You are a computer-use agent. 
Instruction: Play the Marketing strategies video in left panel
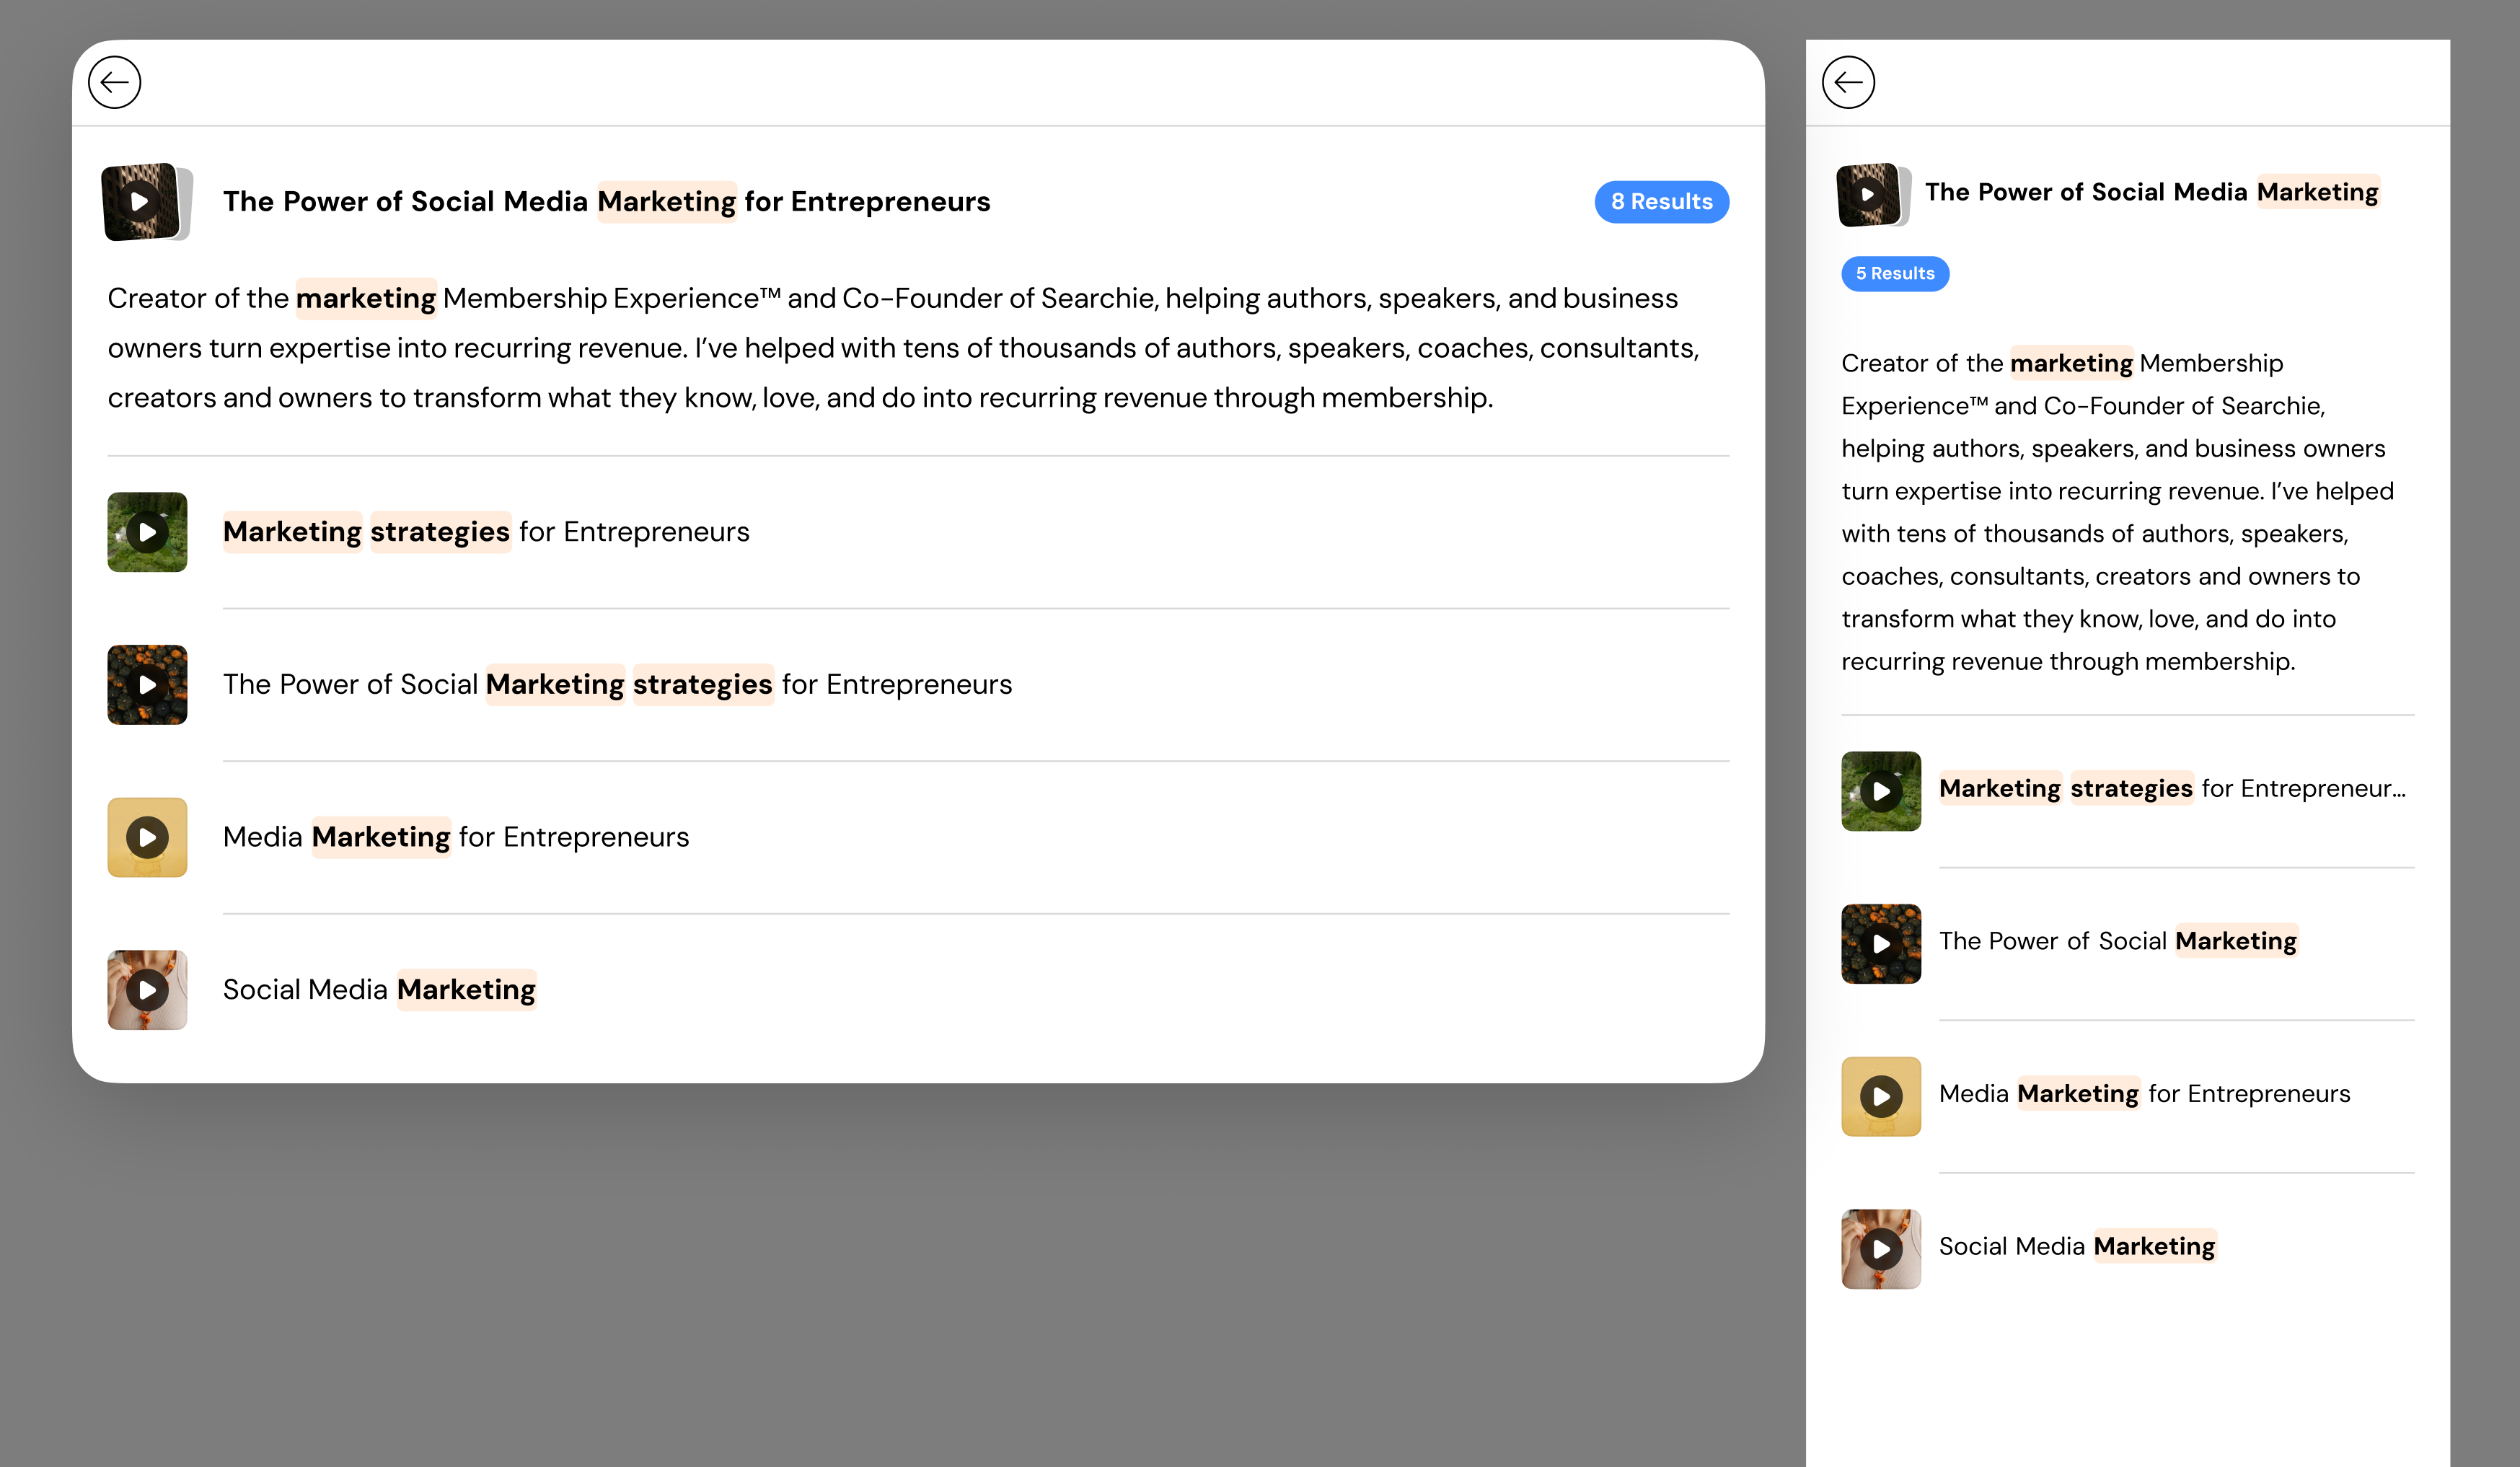click(147, 532)
